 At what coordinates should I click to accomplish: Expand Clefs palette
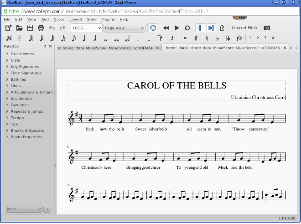(7, 60)
